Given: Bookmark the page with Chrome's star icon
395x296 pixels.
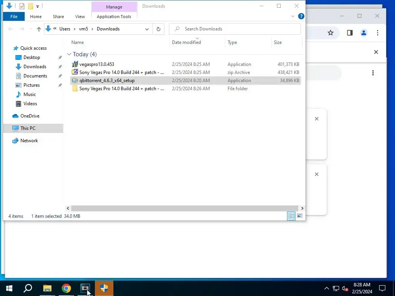Looking at the screenshot, I should point(331,33).
